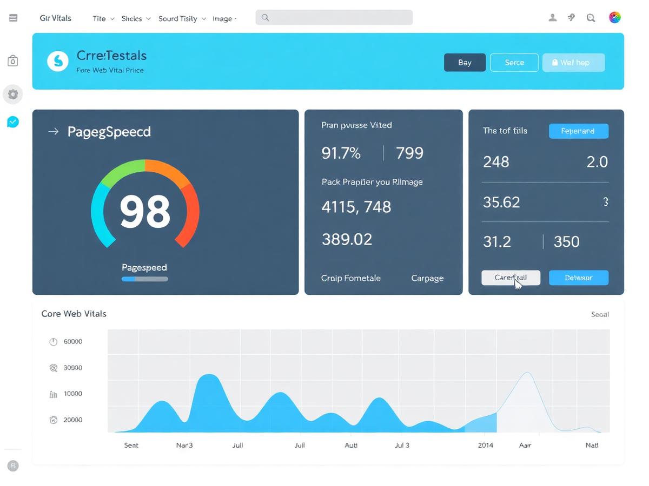Click the colorful avatar icon
Viewport: 649px width, 486px height.
pyautogui.click(x=614, y=18)
